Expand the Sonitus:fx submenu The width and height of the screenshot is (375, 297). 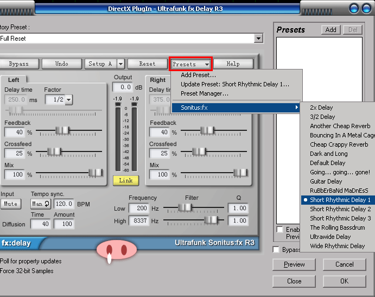click(x=236, y=108)
